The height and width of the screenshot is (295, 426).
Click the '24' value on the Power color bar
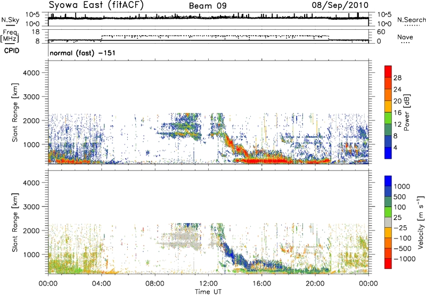[397, 89]
